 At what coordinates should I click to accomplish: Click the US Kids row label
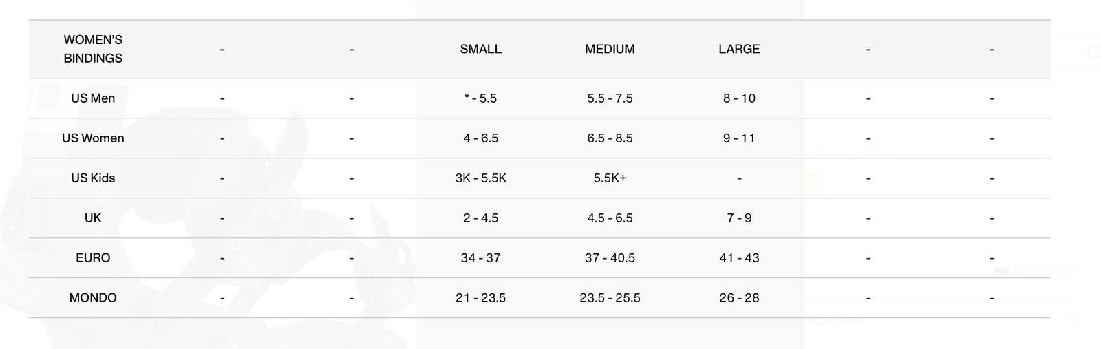coord(93,178)
